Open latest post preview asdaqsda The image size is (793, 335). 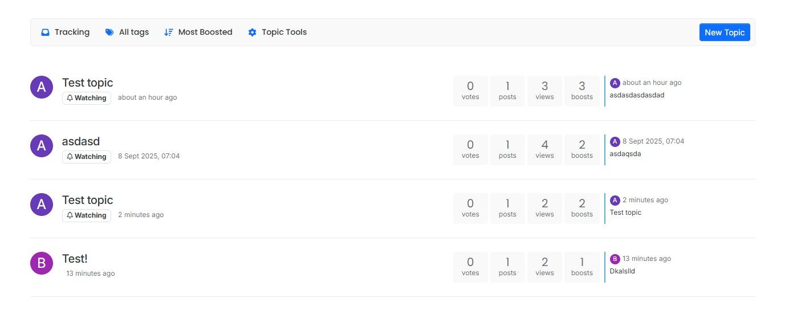tap(625, 154)
